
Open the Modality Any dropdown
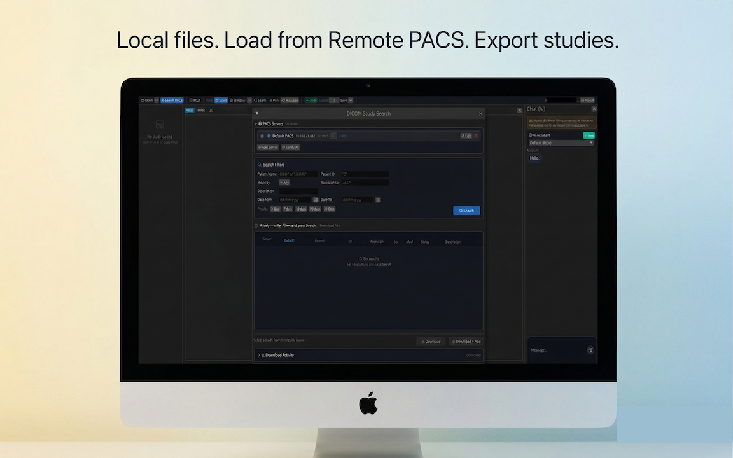[286, 182]
